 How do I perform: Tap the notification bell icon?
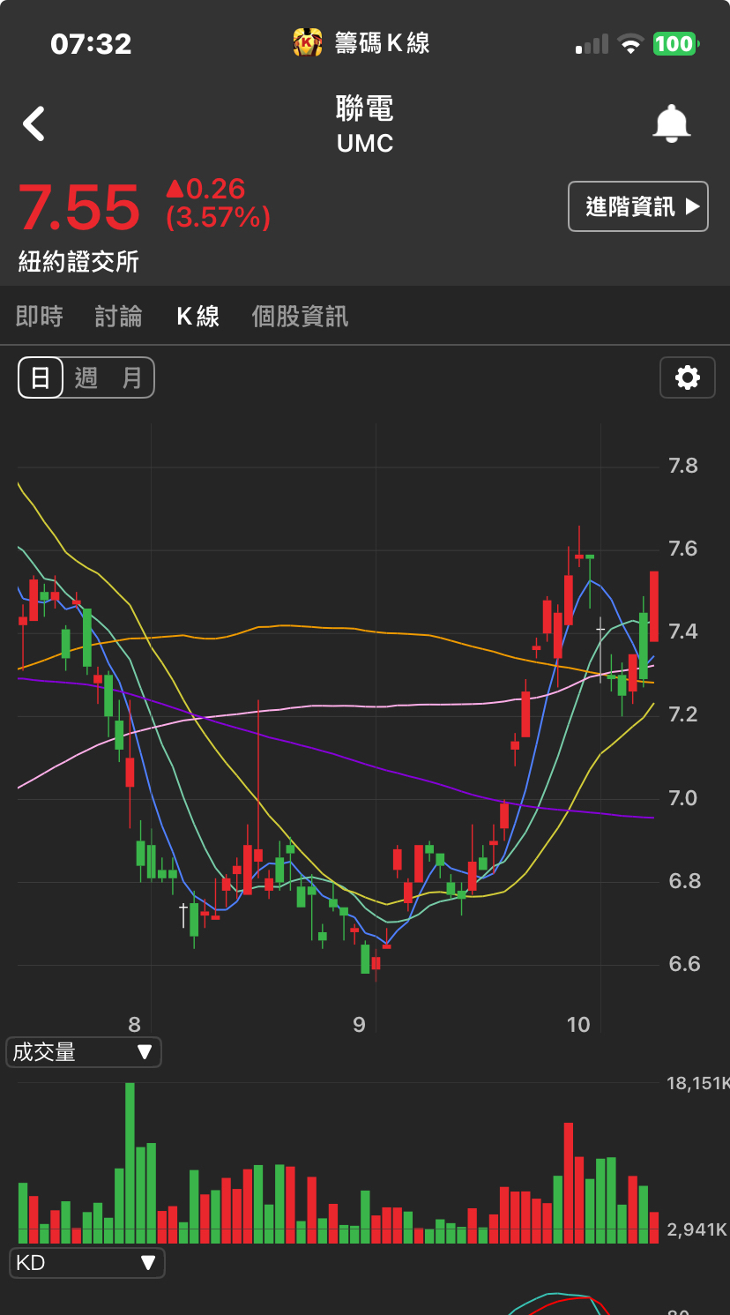[671, 123]
